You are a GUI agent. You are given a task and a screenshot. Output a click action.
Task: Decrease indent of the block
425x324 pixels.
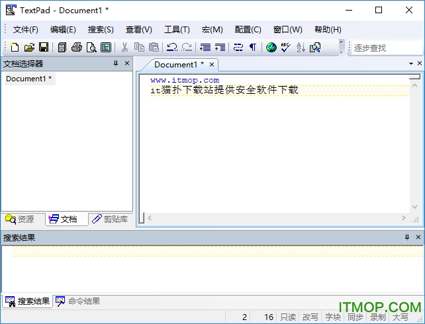(x=205, y=48)
